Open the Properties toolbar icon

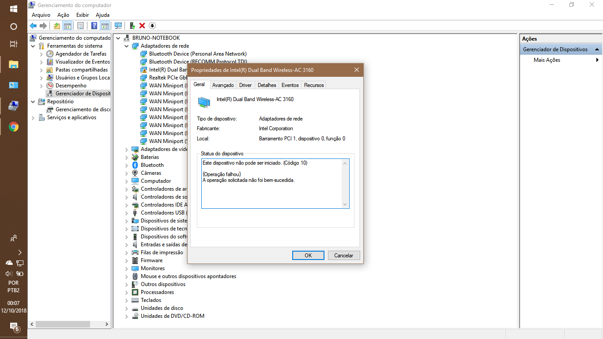(x=80, y=26)
